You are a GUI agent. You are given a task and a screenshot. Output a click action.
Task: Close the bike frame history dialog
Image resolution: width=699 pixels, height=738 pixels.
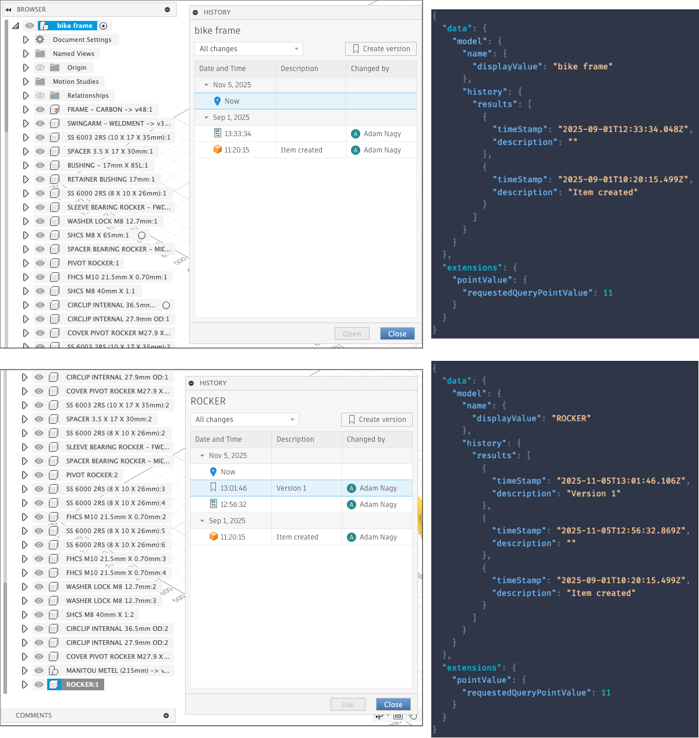tap(397, 333)
